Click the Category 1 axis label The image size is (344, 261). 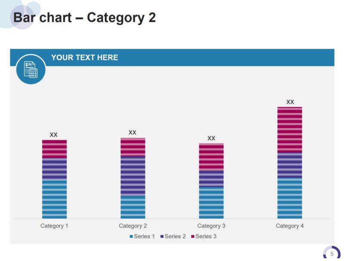54,226
